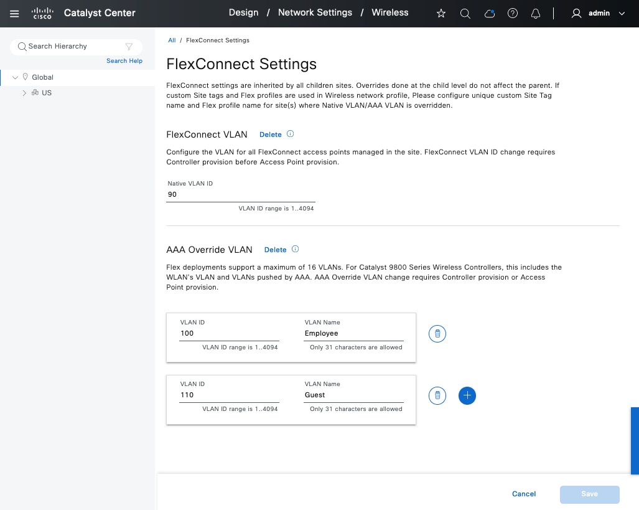The height and width of the screenshot is (510, 639).
Task: Click info icon next to FlexConnect VLAN
Action: point(291,134)
